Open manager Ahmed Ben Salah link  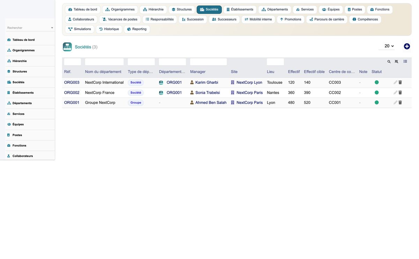coord(211,103)
